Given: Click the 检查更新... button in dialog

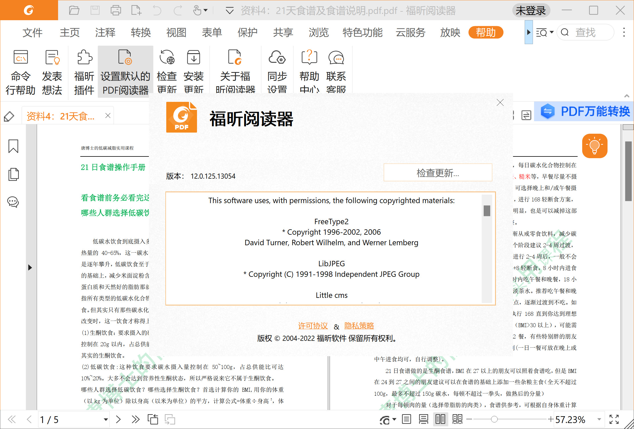Looking at the screenshot, I should coord(438,172).
